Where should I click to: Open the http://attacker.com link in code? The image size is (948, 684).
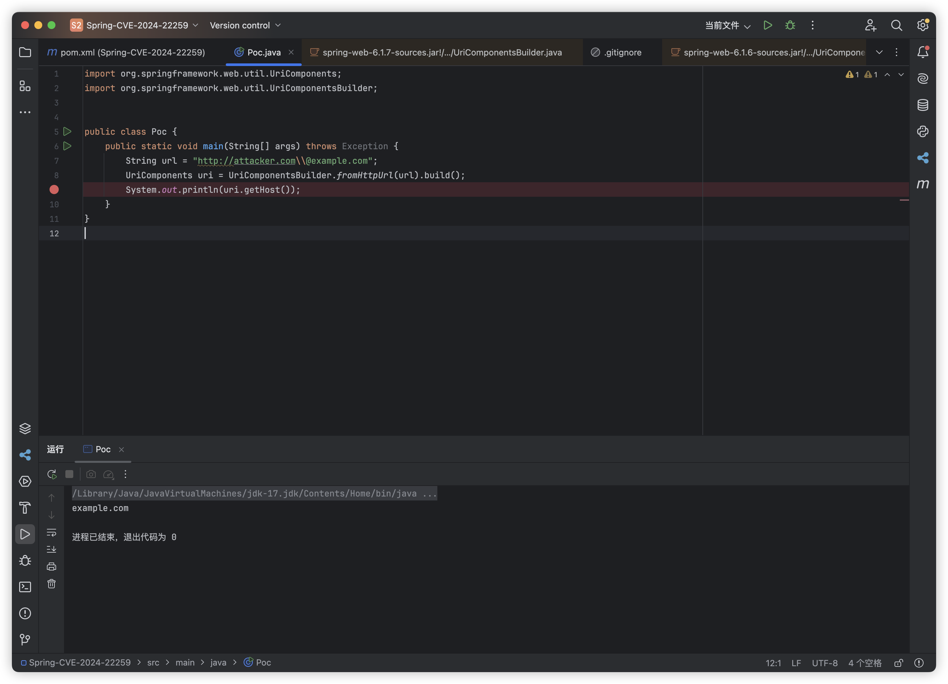click(246, 160)
